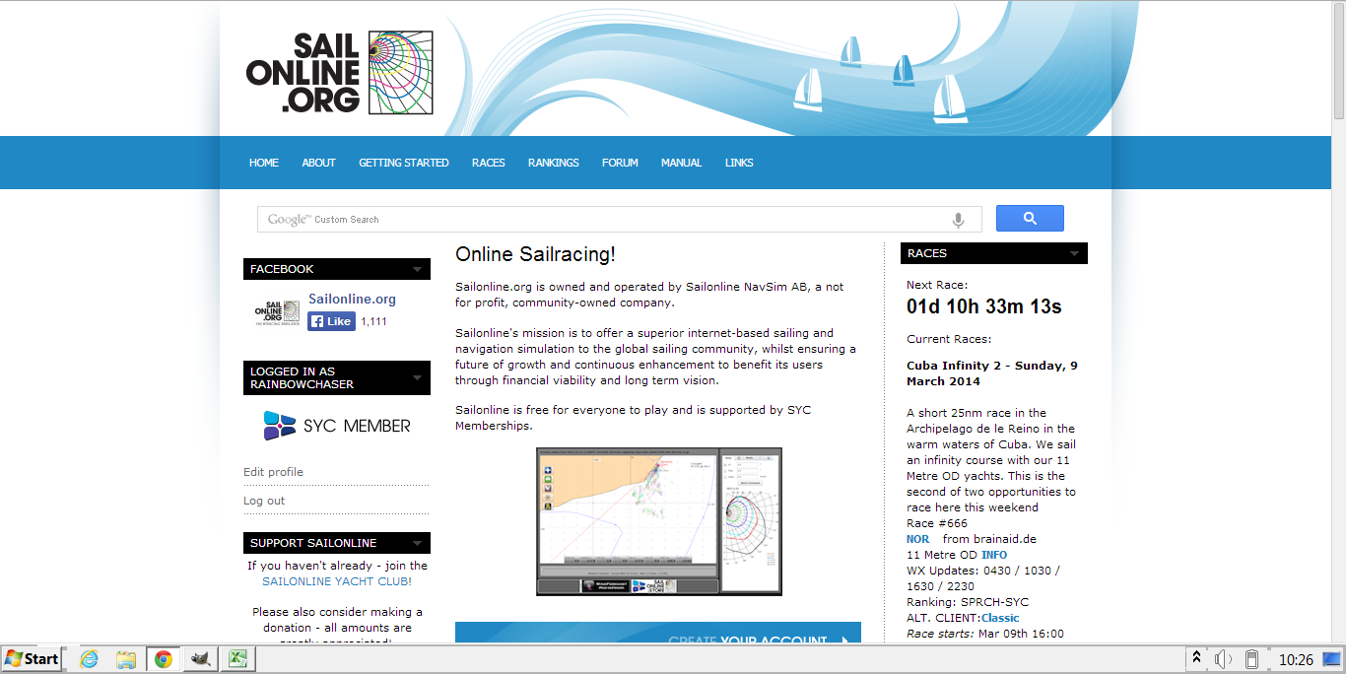
Task: Activate the microphone voice search icon
Action: [958, 220]
